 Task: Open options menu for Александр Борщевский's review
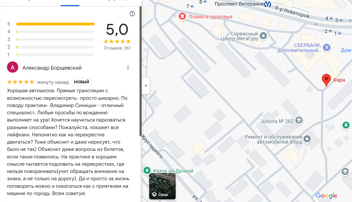tap(128, 67)
